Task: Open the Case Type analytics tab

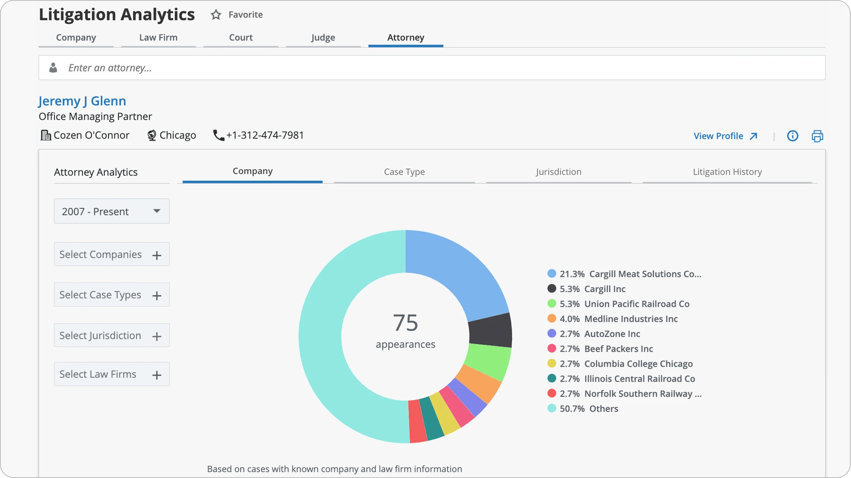Action: pos(404,172)
